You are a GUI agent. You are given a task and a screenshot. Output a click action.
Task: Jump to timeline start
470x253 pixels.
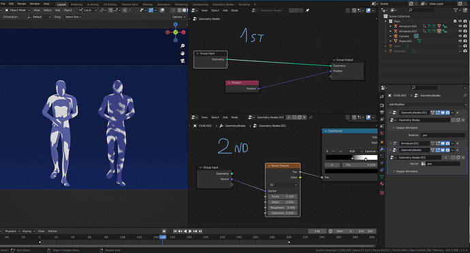click(x=175, y=231)
